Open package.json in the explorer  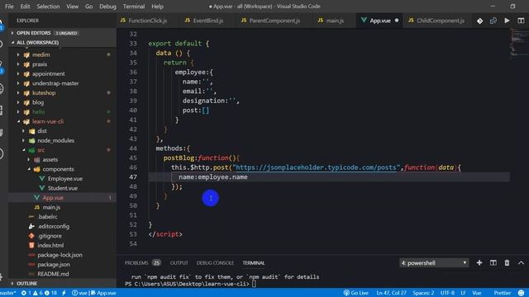54,264
